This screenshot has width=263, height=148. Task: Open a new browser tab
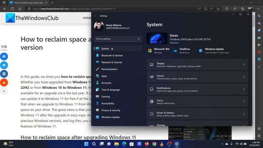(x=52, y=3)
